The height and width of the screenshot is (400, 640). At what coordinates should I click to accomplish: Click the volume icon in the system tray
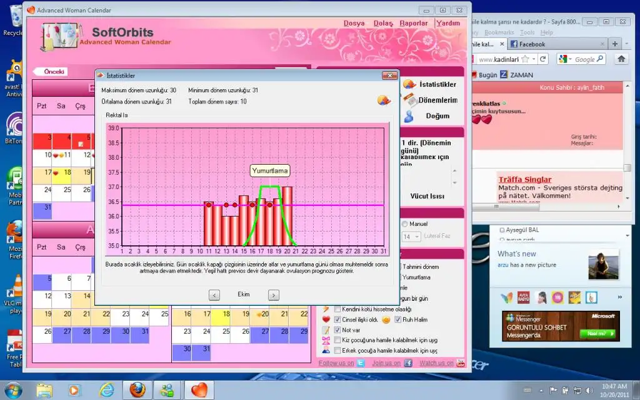(589, 390)
